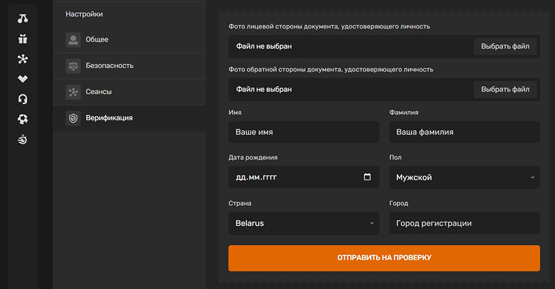This screenshot has height=289, width=555.
Task: Go to the Безопасность settings section
Action: click(129, 66)
